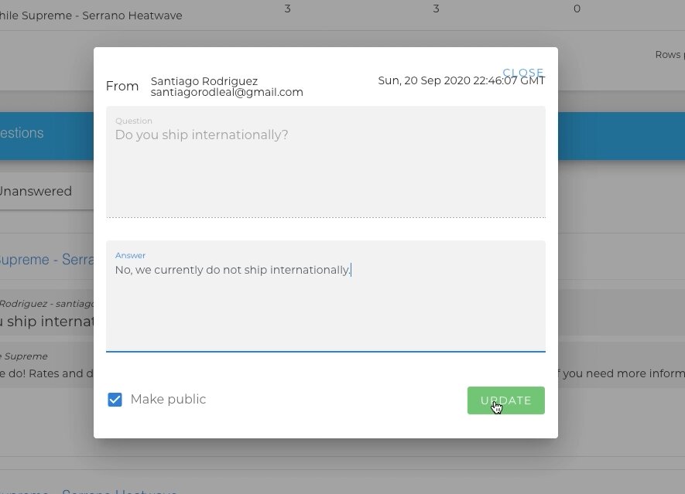
Task: Click the existing answer text starting with Rates
Action: click(x=46, y=373)
